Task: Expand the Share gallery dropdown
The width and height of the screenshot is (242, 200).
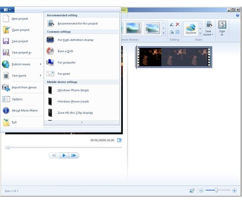Action: pyautogui.click(x=200, y=33)
